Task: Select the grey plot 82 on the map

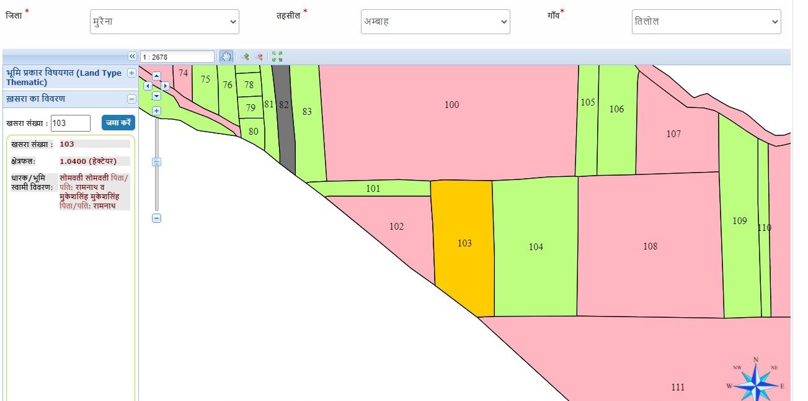Action: (285, 124)
